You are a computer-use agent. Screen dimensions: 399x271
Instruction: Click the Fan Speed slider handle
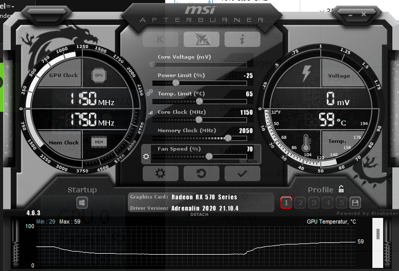(x=209, y=157)
